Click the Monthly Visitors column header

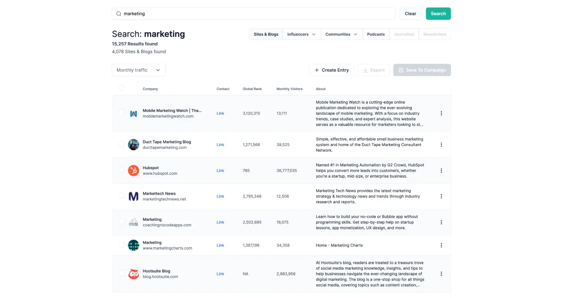click(x=289, y=89)
